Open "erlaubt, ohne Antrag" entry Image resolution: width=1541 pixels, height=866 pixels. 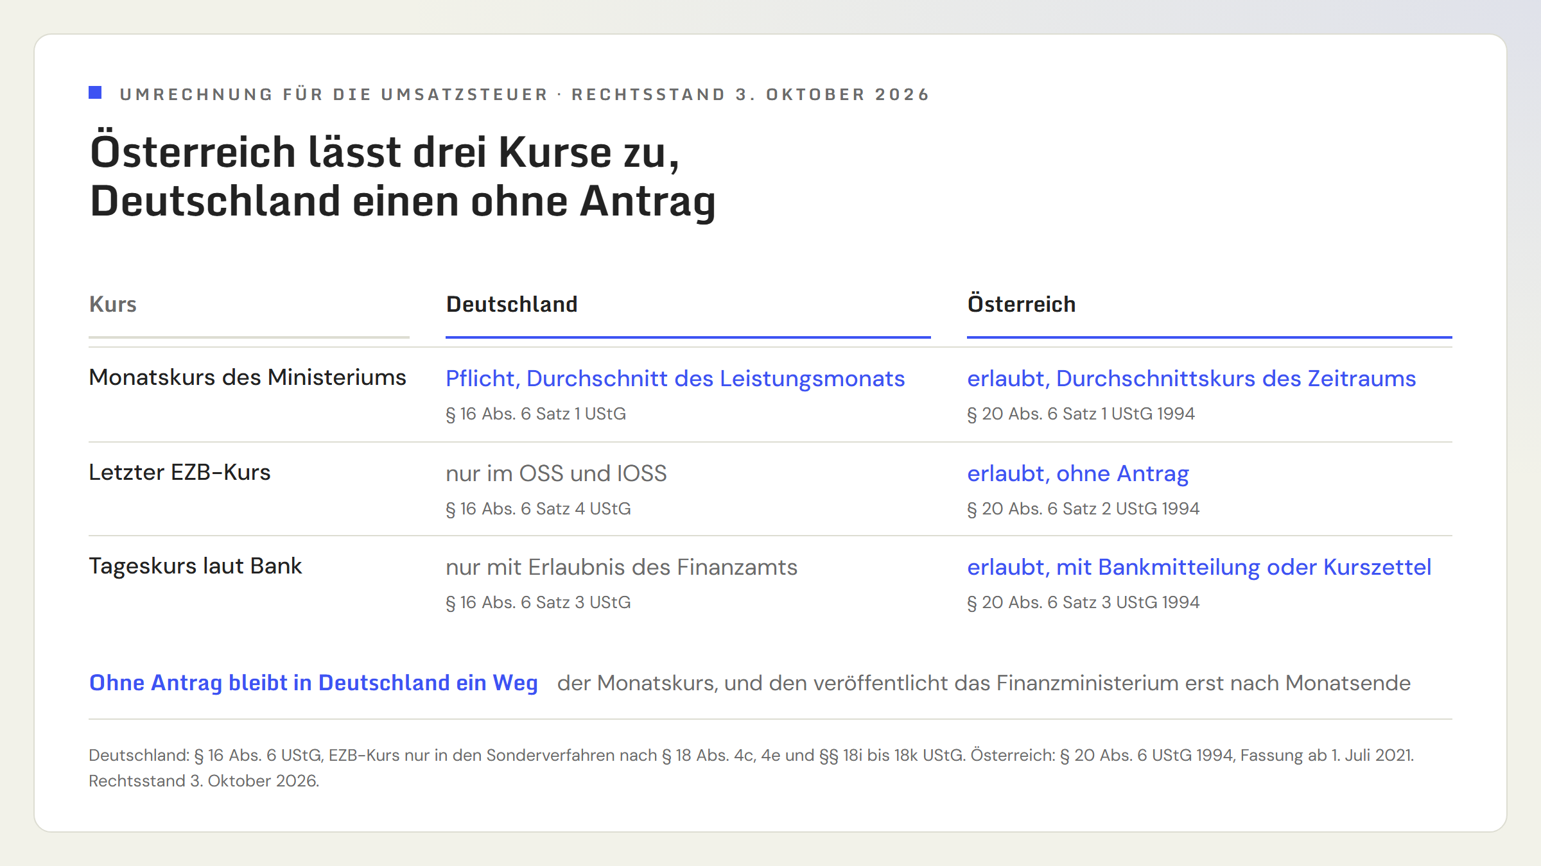(x=1078, y=473)
